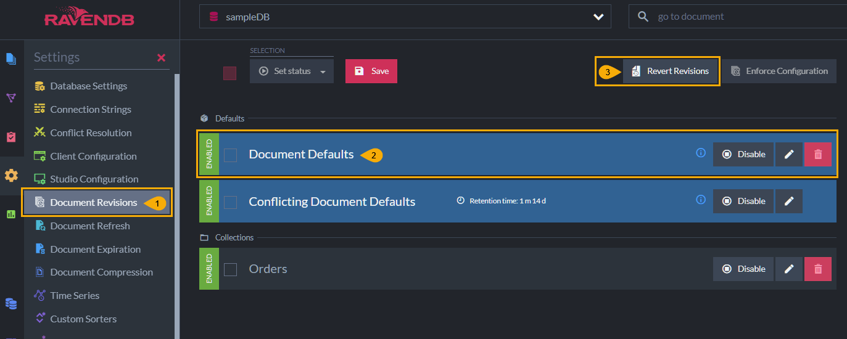Screen dimensions: 847x339
Task: Disable the Document Defaults configuration
Action: click(743, 154)
